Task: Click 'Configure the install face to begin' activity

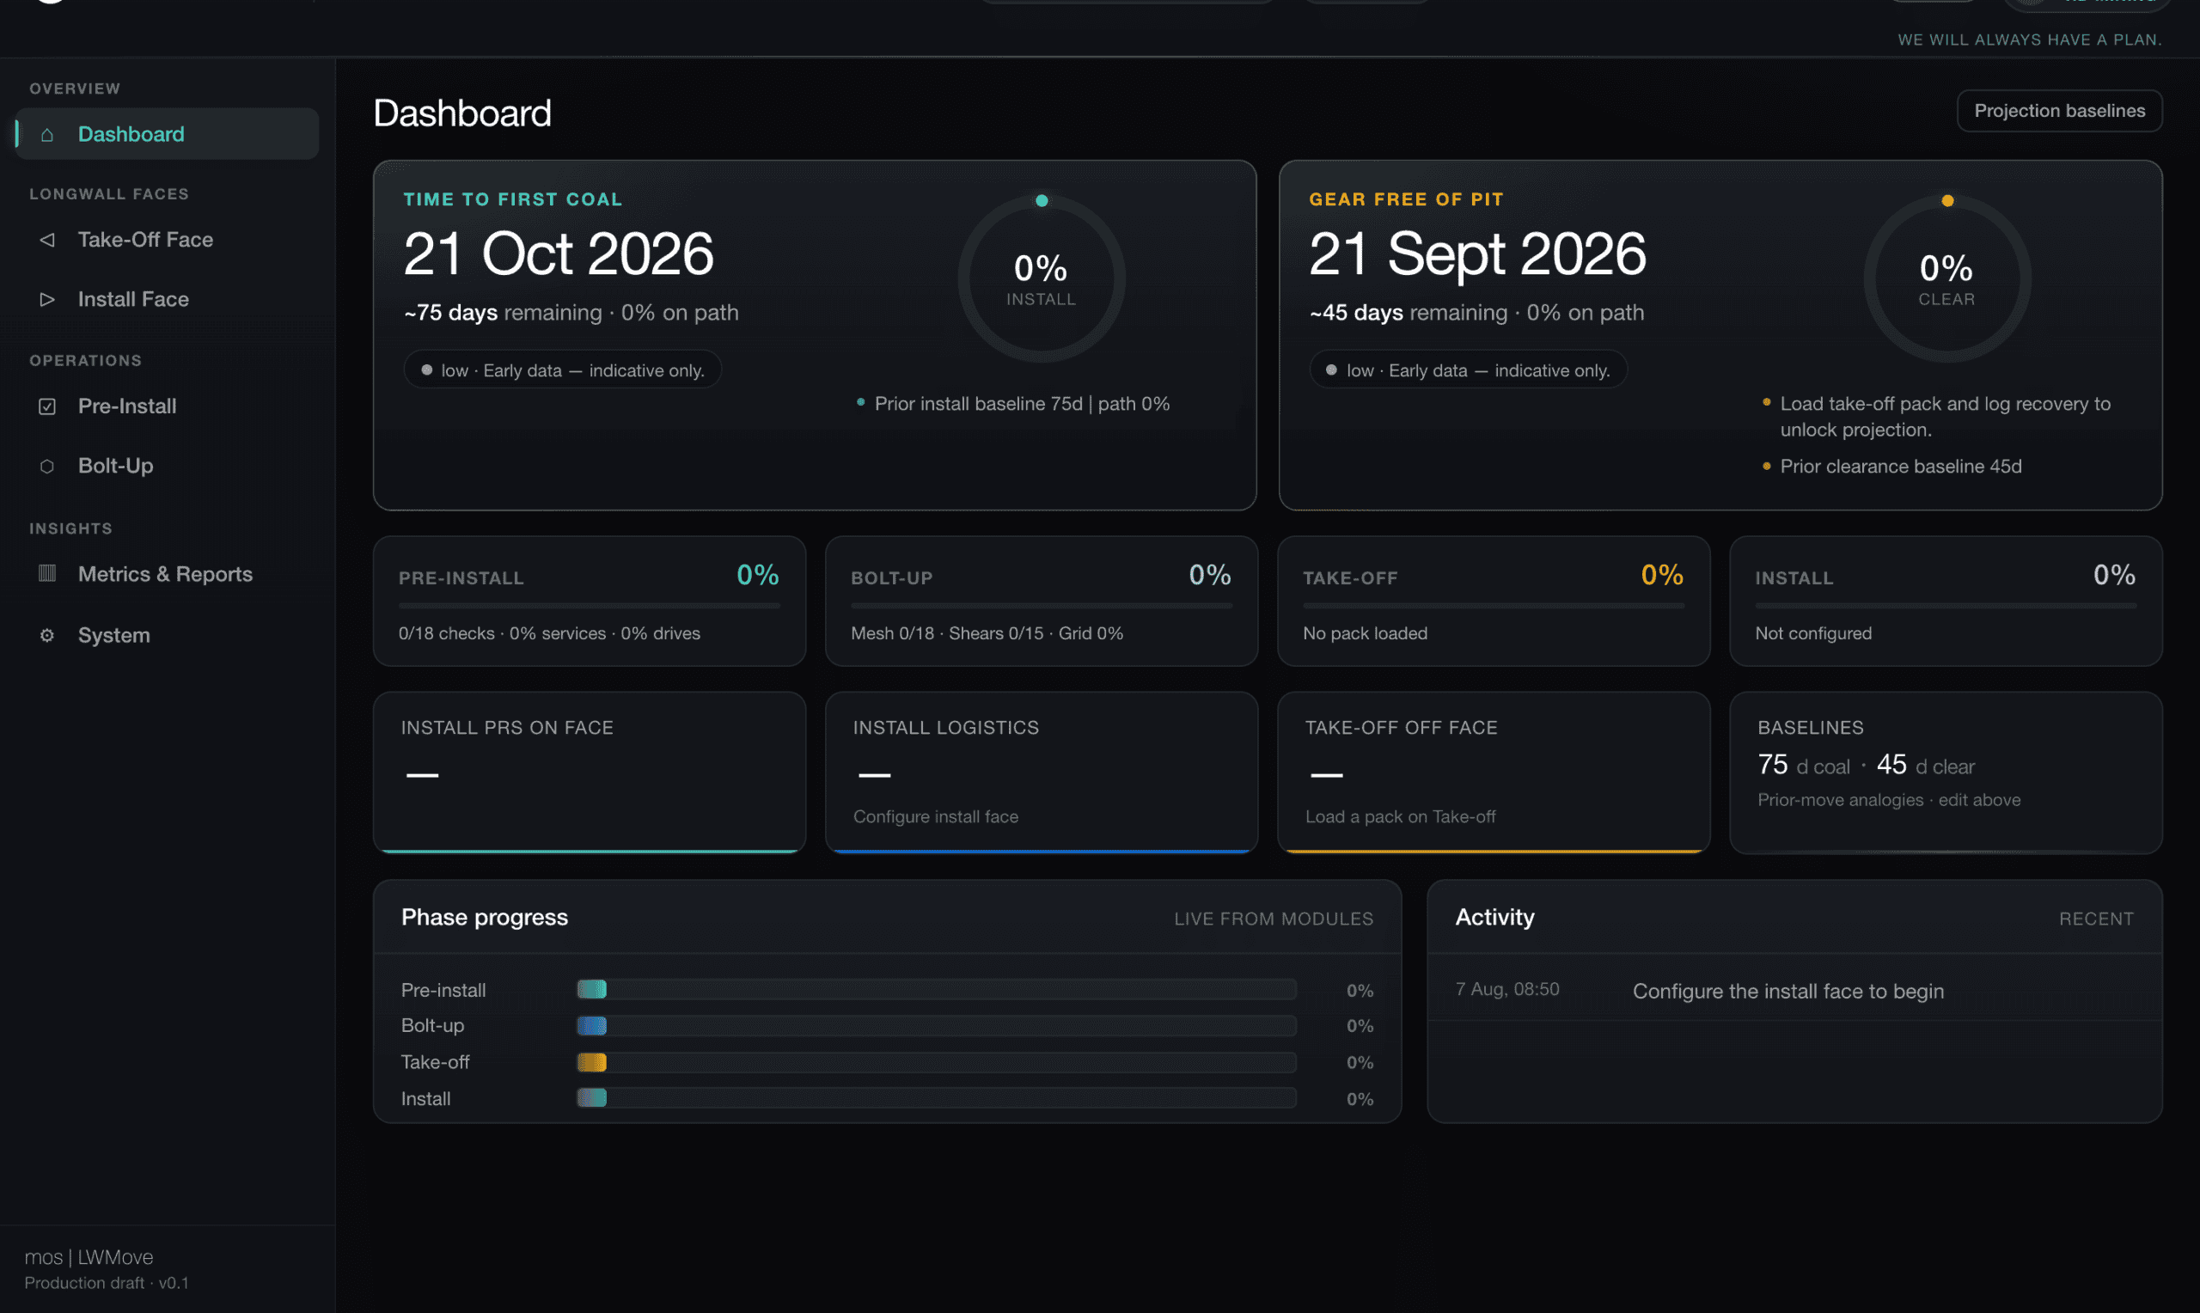Action: coord(1787,991)
